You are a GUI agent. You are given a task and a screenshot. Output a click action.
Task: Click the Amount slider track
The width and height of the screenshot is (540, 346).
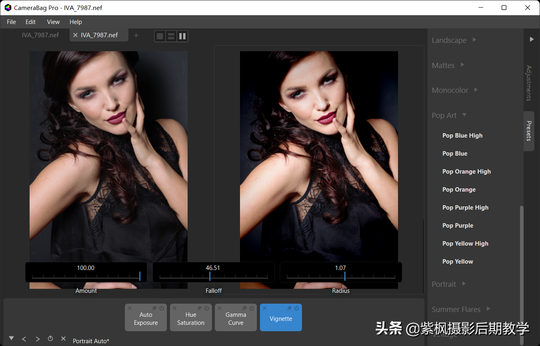86,276
